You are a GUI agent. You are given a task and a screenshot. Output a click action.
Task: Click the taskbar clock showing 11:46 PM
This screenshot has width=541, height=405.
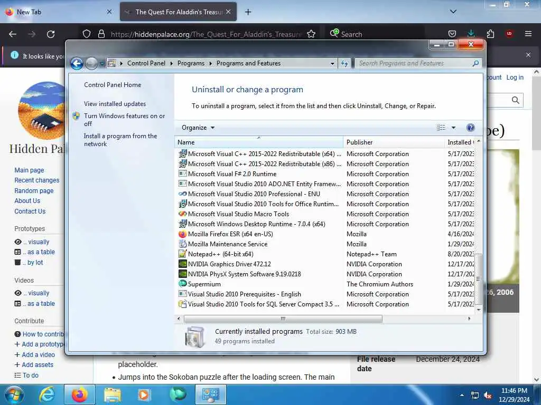514,395
